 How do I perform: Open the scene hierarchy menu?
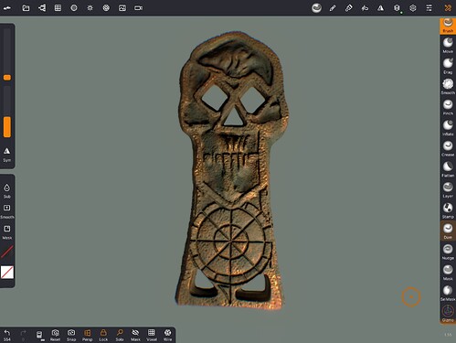pyautogui.click(x=42, y=8)
